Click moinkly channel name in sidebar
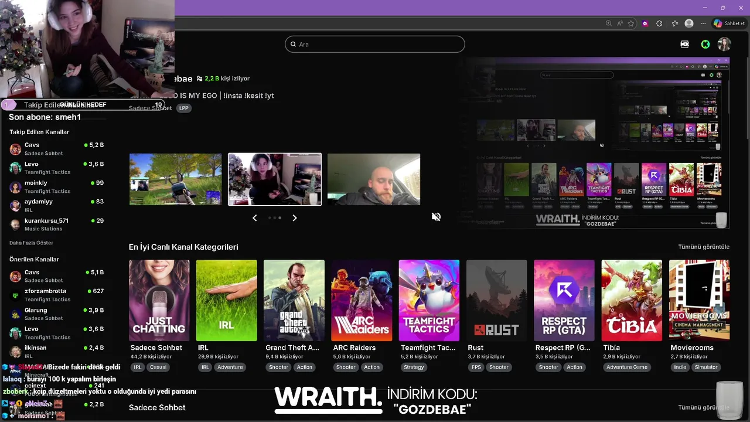The width and height of the screenshot is (750, 422). click(36, 183)
